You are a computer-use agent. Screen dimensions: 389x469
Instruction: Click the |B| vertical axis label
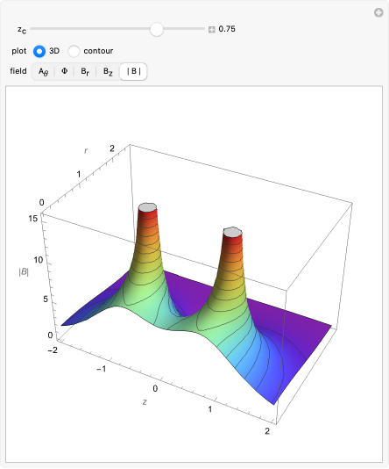24,272
